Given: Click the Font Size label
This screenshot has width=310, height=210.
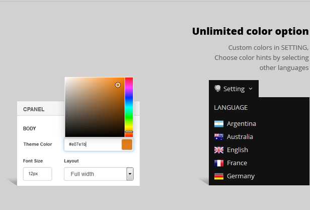Looking at the screenshot, I should point(33,161).
